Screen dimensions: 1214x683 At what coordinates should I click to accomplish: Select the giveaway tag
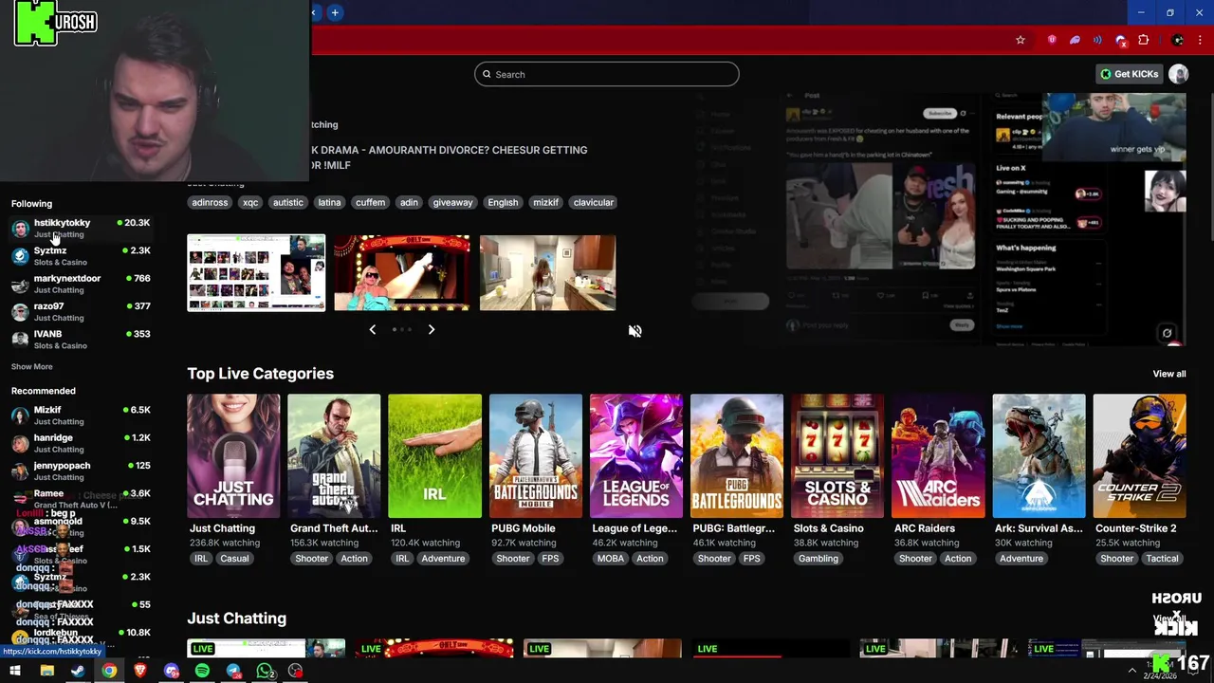pos(452,202)
